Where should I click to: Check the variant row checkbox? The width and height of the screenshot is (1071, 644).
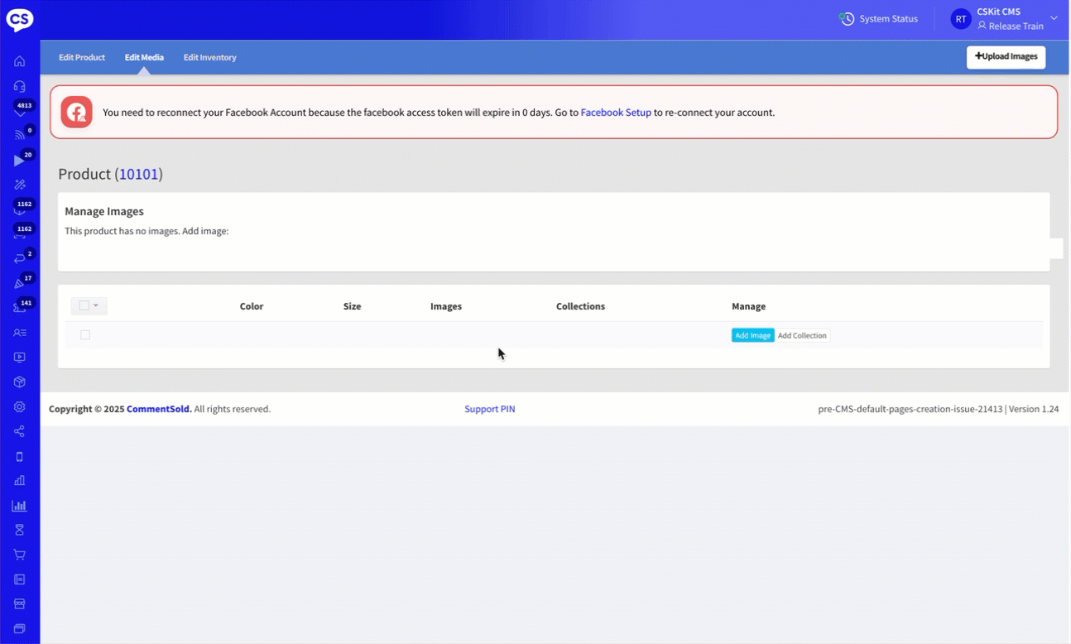85,335
